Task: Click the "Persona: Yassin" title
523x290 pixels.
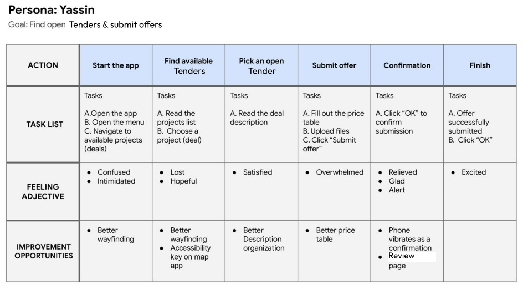Action: [x=51, y=10]
